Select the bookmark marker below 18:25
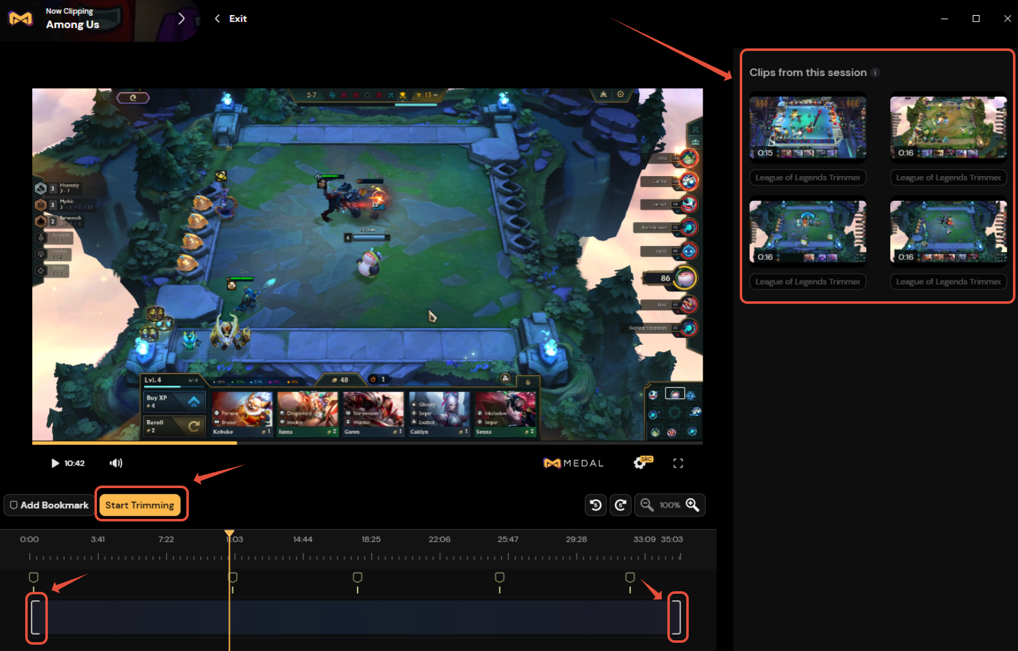Screen dimensions: 1018x651 tap(358, 577)
